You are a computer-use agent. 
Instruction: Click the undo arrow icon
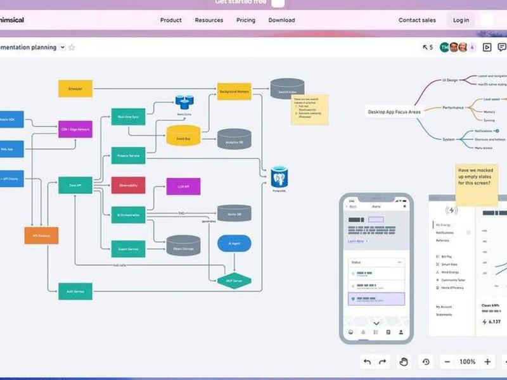[x=368, y=362]
